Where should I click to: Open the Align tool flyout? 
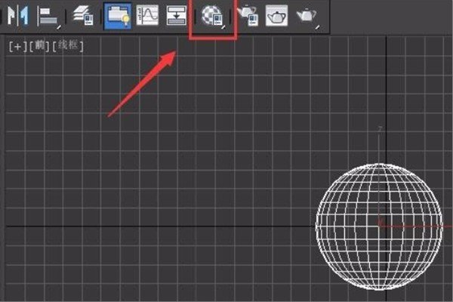49,17
